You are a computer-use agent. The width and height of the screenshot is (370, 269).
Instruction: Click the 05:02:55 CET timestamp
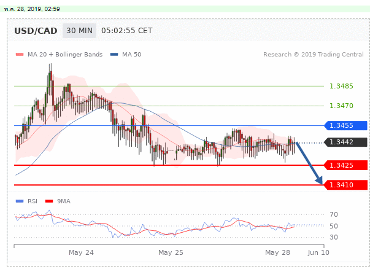[127, 31]
